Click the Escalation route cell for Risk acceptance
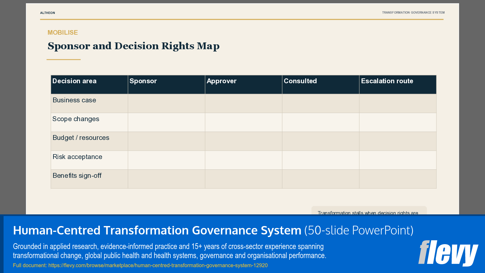 point(398,160)
